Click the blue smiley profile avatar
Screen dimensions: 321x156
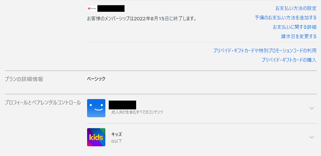[x=96, y=108]
